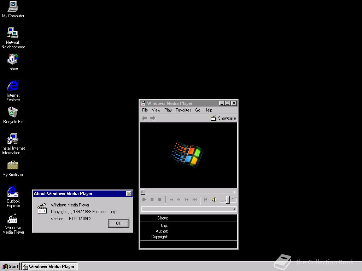362x271 pixels.
Task: Click the Start button
Action: pos(10,267)
